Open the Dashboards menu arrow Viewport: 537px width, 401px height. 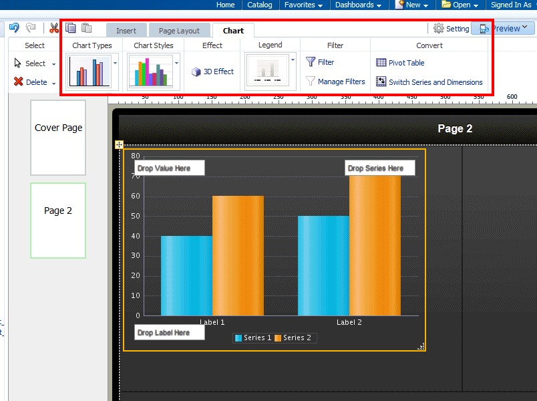[x=379, y=5]
